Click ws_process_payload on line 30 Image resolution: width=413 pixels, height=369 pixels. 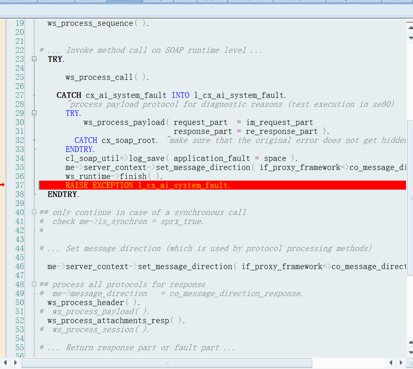[124, 122]
